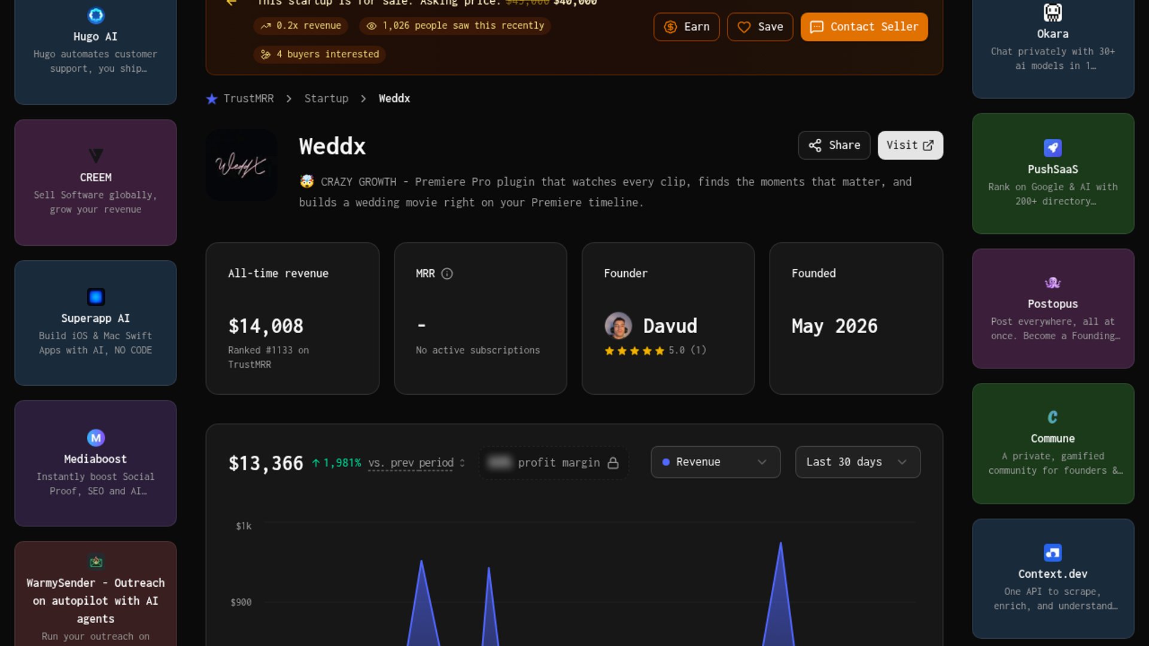
Task: Click the Postopus octopus icon
Action: pyautogui.click(x=1053, y=283)
